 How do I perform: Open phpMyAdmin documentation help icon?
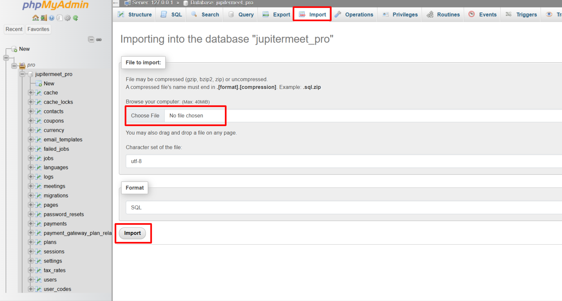52,18
